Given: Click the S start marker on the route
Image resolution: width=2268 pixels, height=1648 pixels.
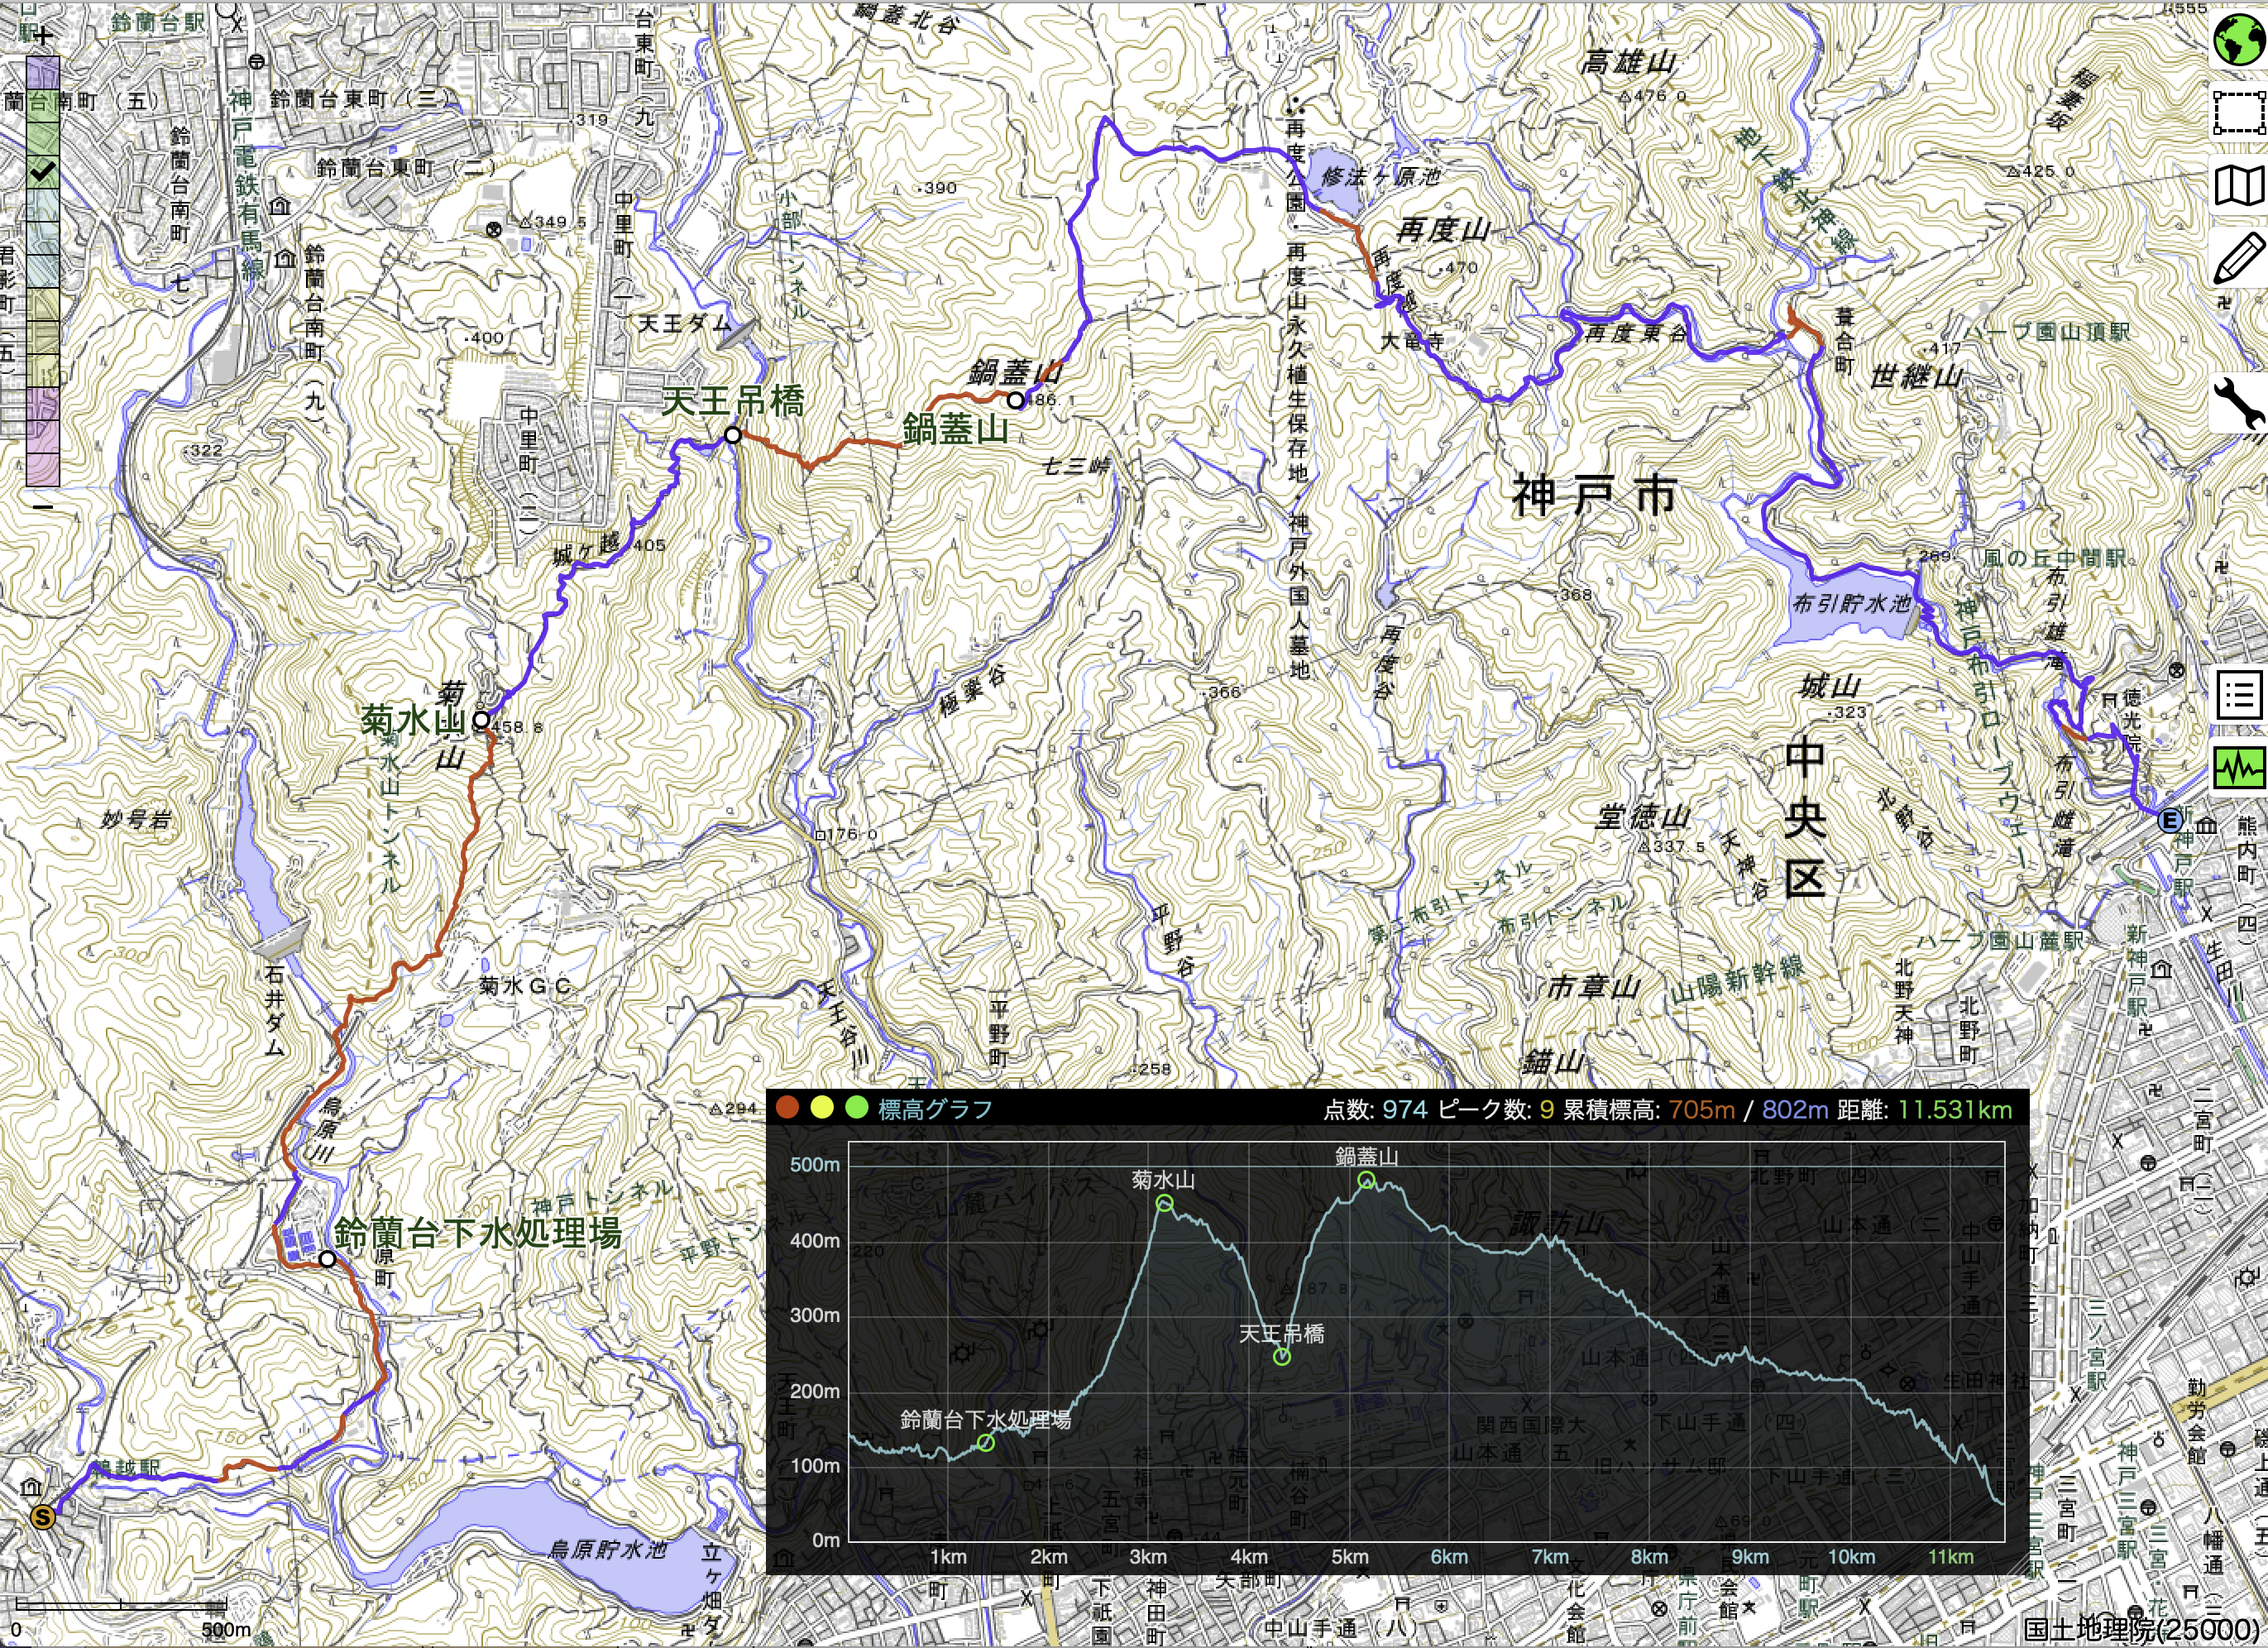Looking at the screenshot, I should pos(42,1517).
